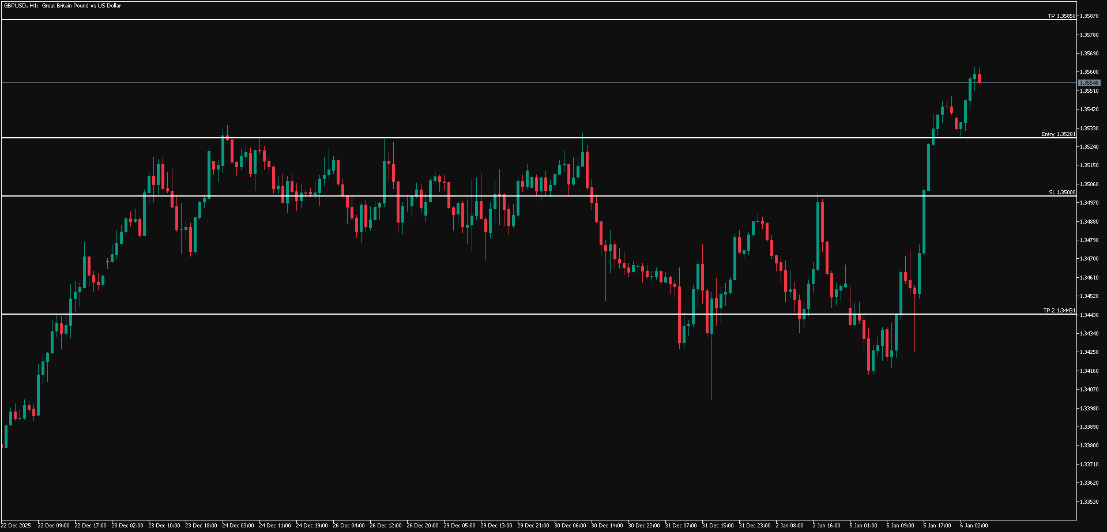Click the 6 Jan 02:00 time label
1107x532 pixels.
point(974,526)
